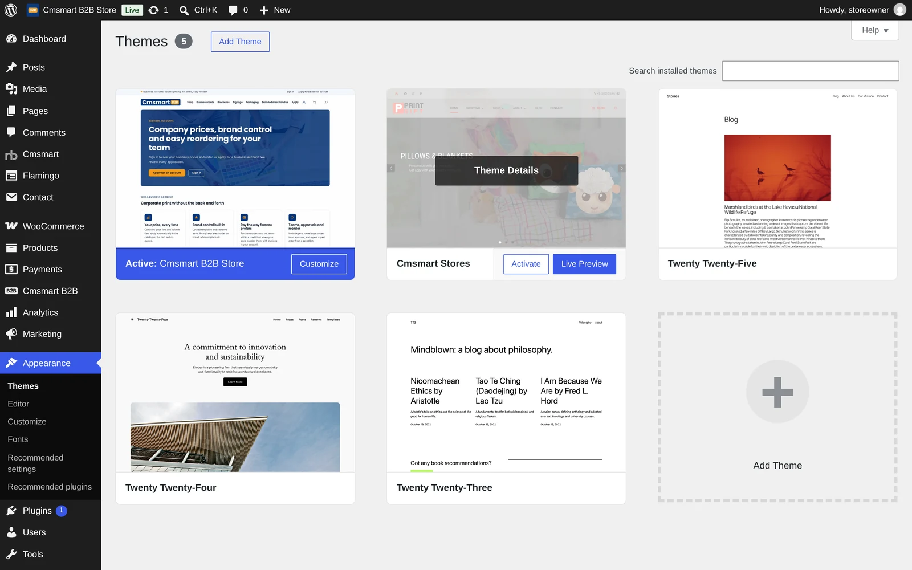The image size is (912, 570).
Task: Open Recommended plugins submenu item
Action: point(50,487)
